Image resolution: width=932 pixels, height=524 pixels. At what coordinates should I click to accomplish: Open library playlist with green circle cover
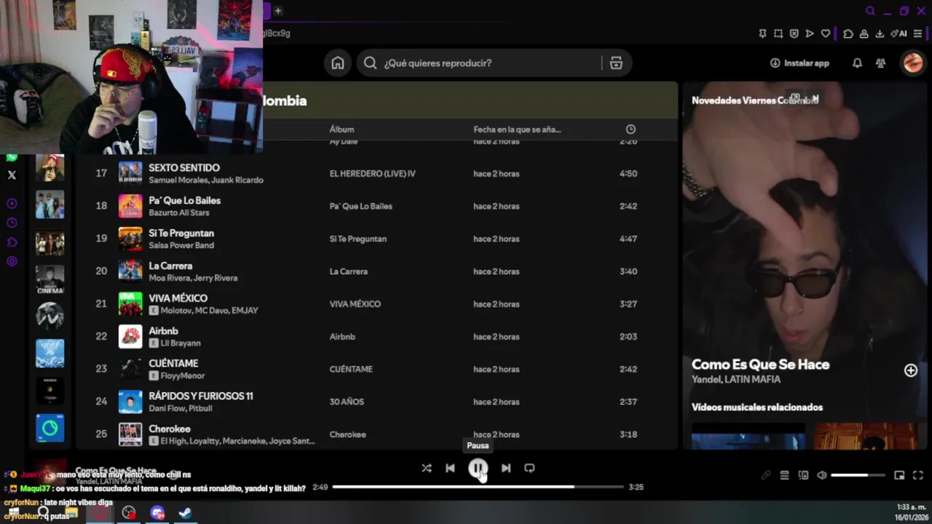[x=50, y=428]
